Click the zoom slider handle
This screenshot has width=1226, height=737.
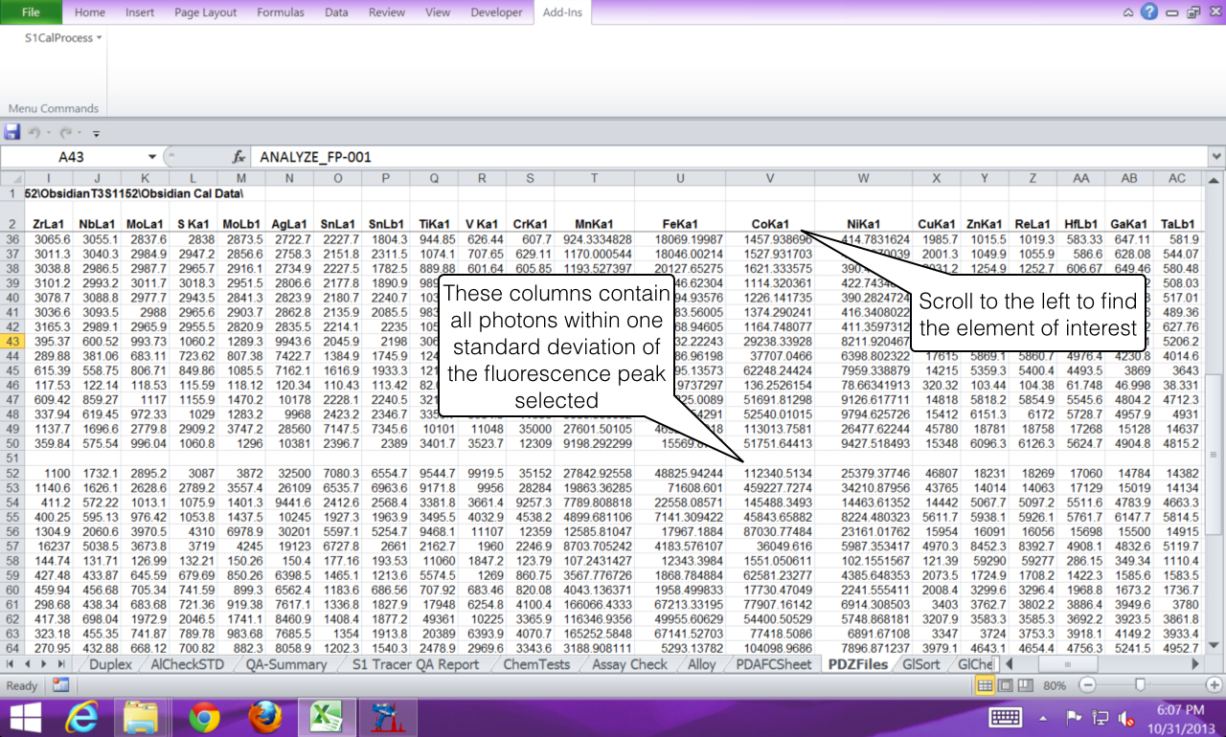1139,685
